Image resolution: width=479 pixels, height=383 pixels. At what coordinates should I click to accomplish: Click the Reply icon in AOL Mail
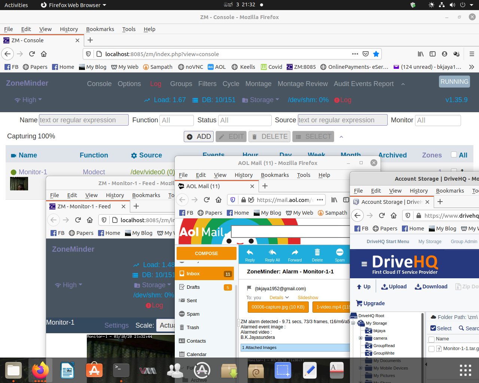[250, 255]
